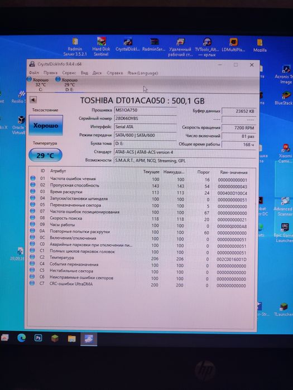293x390 pixels.
Task: Click the CrystalDiskInfo title bar icon
Action: click(32, 64)
